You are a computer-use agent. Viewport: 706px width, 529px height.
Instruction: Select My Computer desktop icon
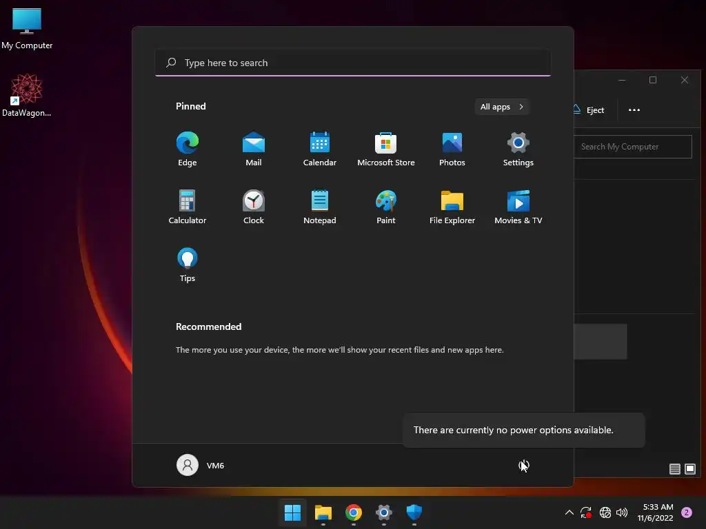pos(27,29)
